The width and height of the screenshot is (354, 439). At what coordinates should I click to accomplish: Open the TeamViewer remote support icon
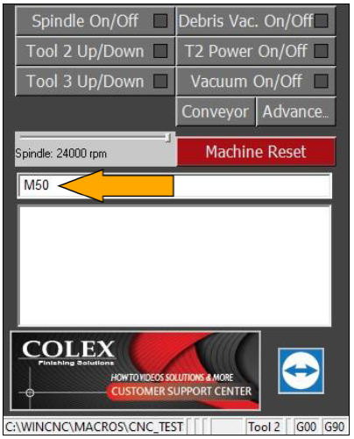pyautogui.click(x=301, y=371)
